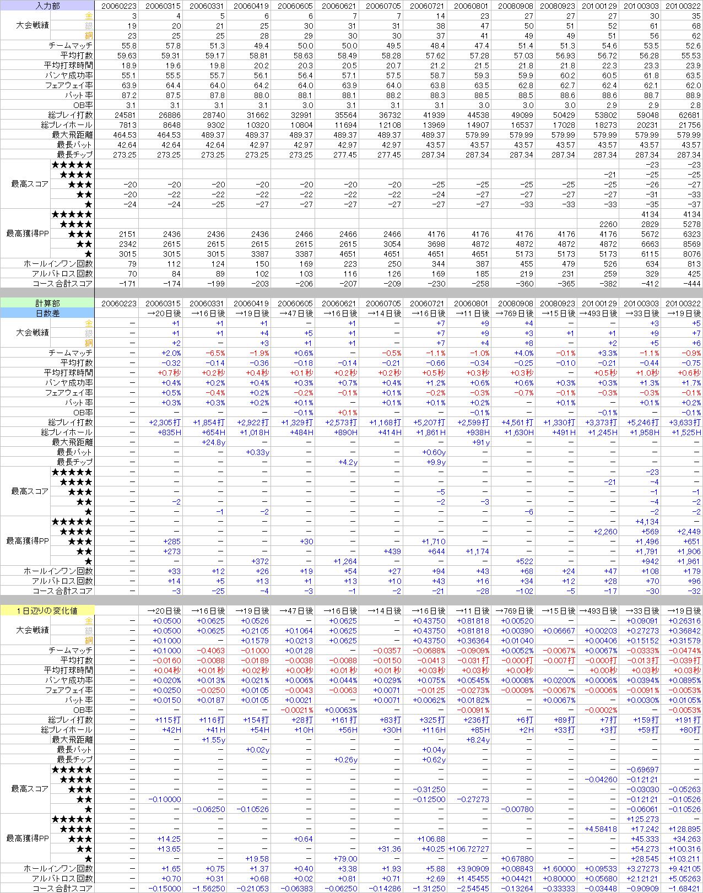Click ホールインワン回数 difference +179

[692, 571]
